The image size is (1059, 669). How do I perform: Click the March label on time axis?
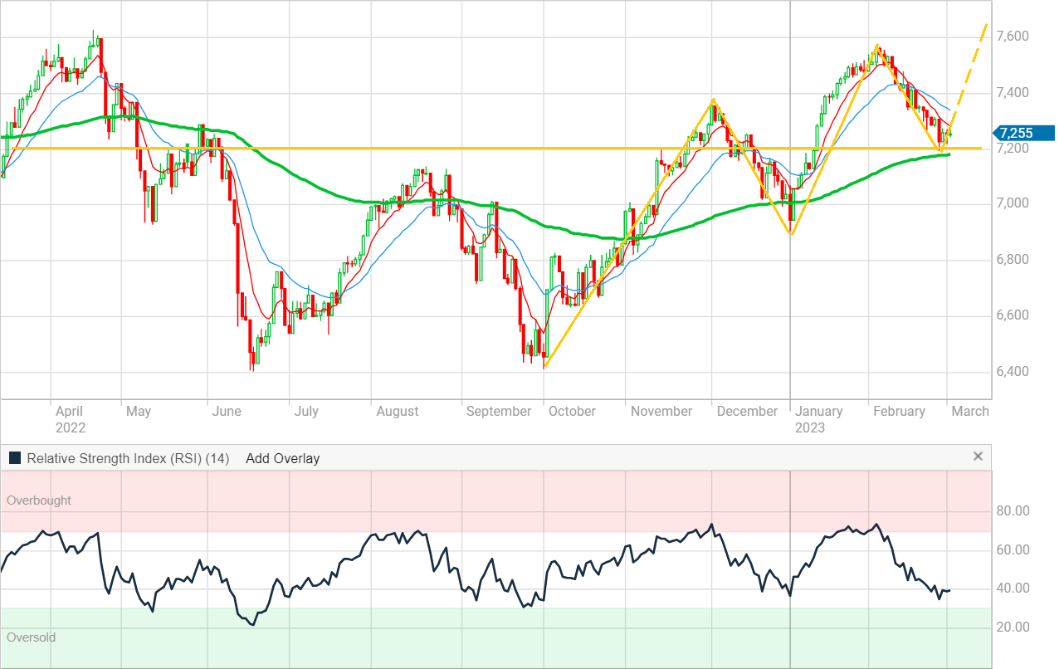point(970,411)
